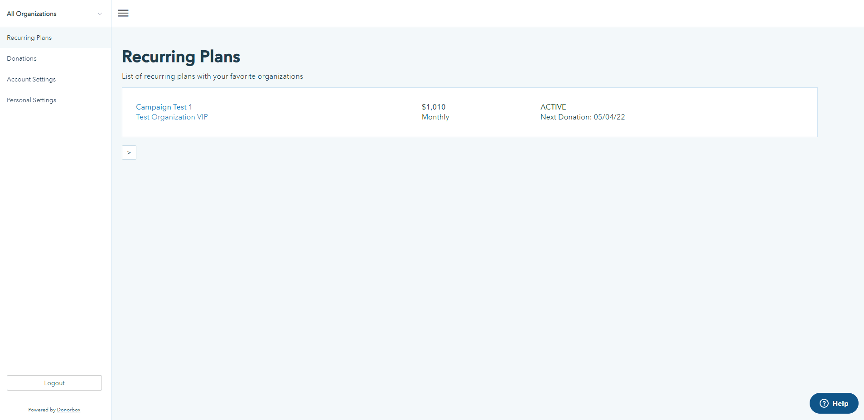
Task: Click the question mark icon in Help
Action: 824,403
